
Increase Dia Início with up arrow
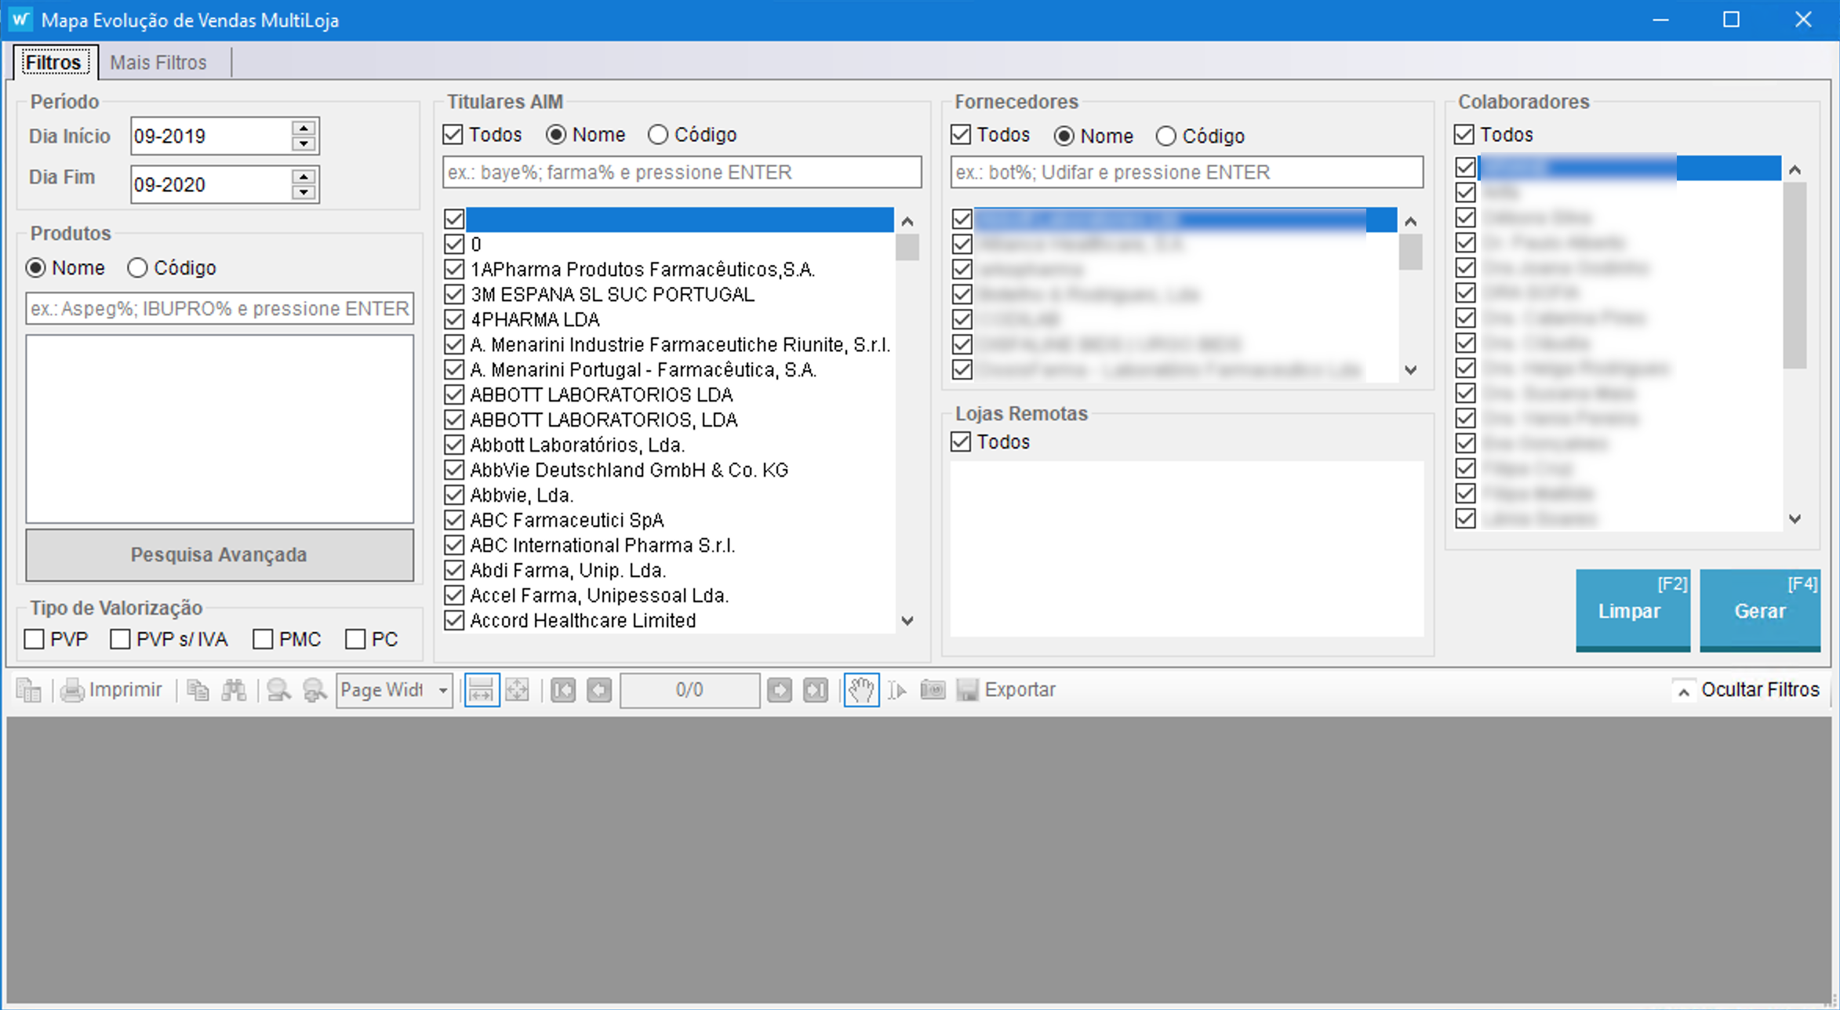pos(304,127)
